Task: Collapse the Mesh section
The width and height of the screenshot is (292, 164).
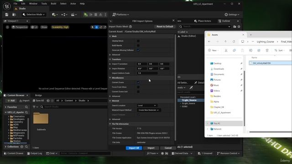Action: [x=110, y=36]
